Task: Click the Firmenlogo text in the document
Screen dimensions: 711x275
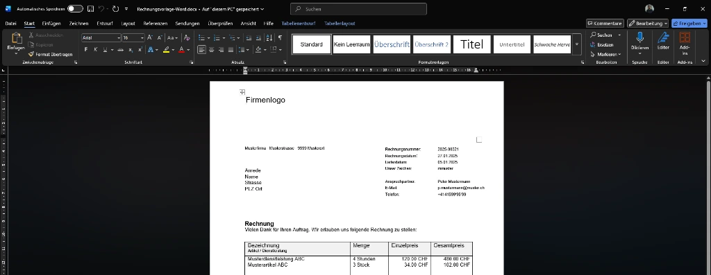Action: (x=265, y=100)
